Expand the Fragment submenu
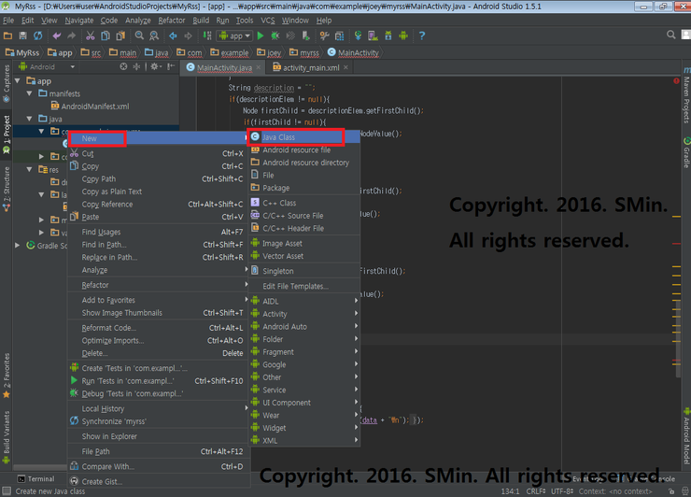Image resolution: width=691 pixels, height=497 pixels. pyautogui.click(x=304, y=352)
